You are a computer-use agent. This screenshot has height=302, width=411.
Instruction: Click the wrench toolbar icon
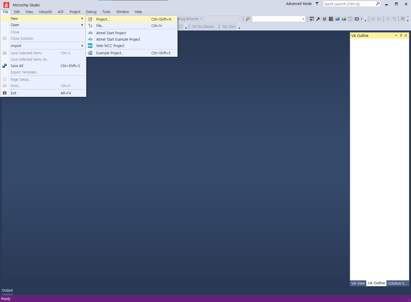pyautogui.click(x=318, y=19)
